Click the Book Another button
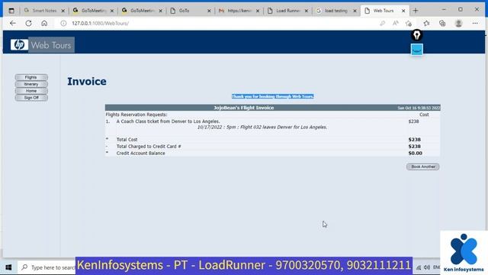488x275 pixels. (x=423, y=167)
